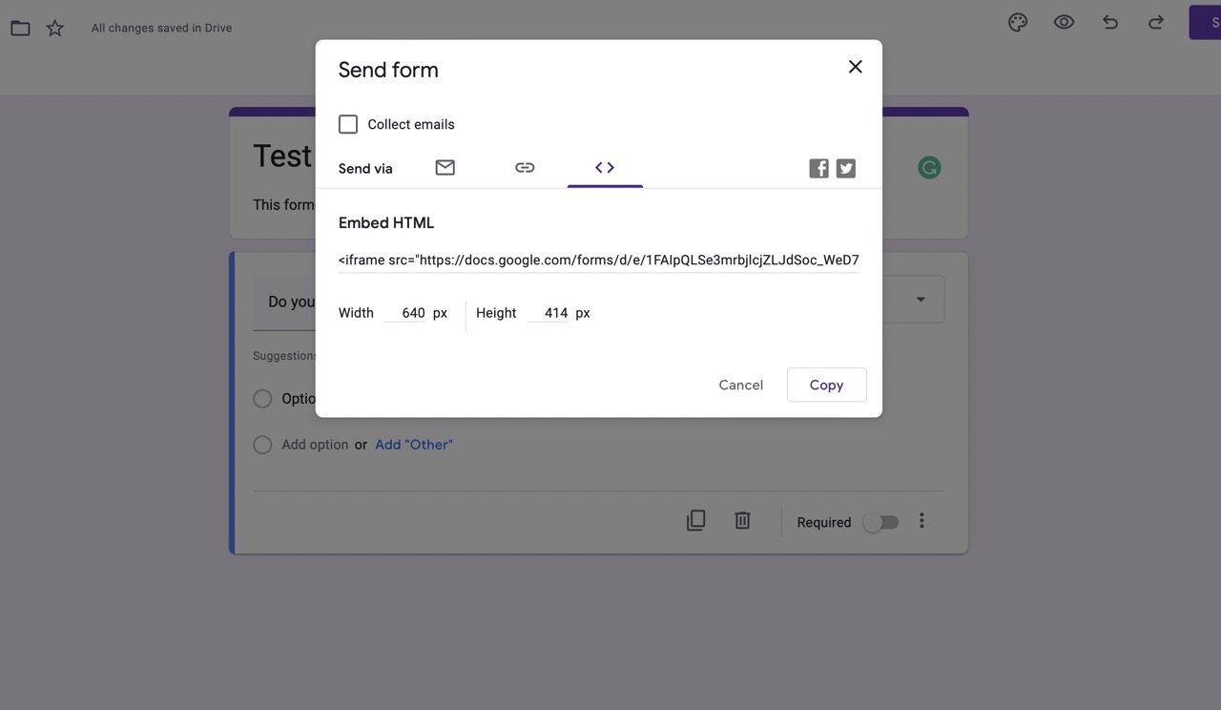This screenshot has height=710, width=1221.
Task: Copy the embed HTML code
Action: click(x=826, y=385)
